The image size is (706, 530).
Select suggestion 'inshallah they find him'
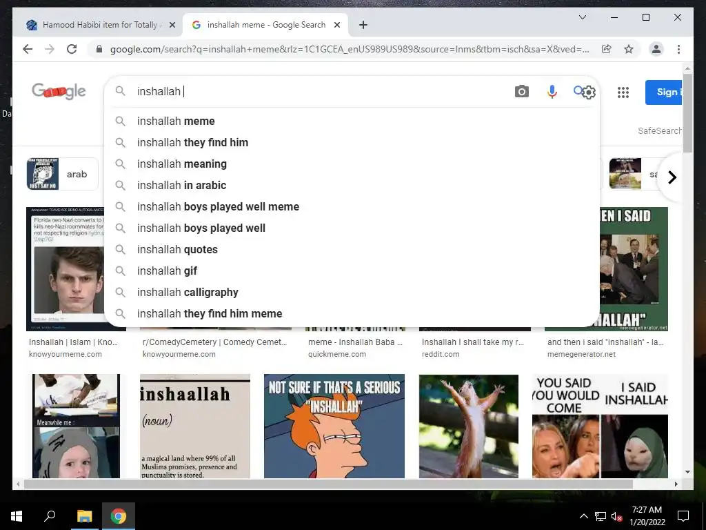click(x=352, y=142)
